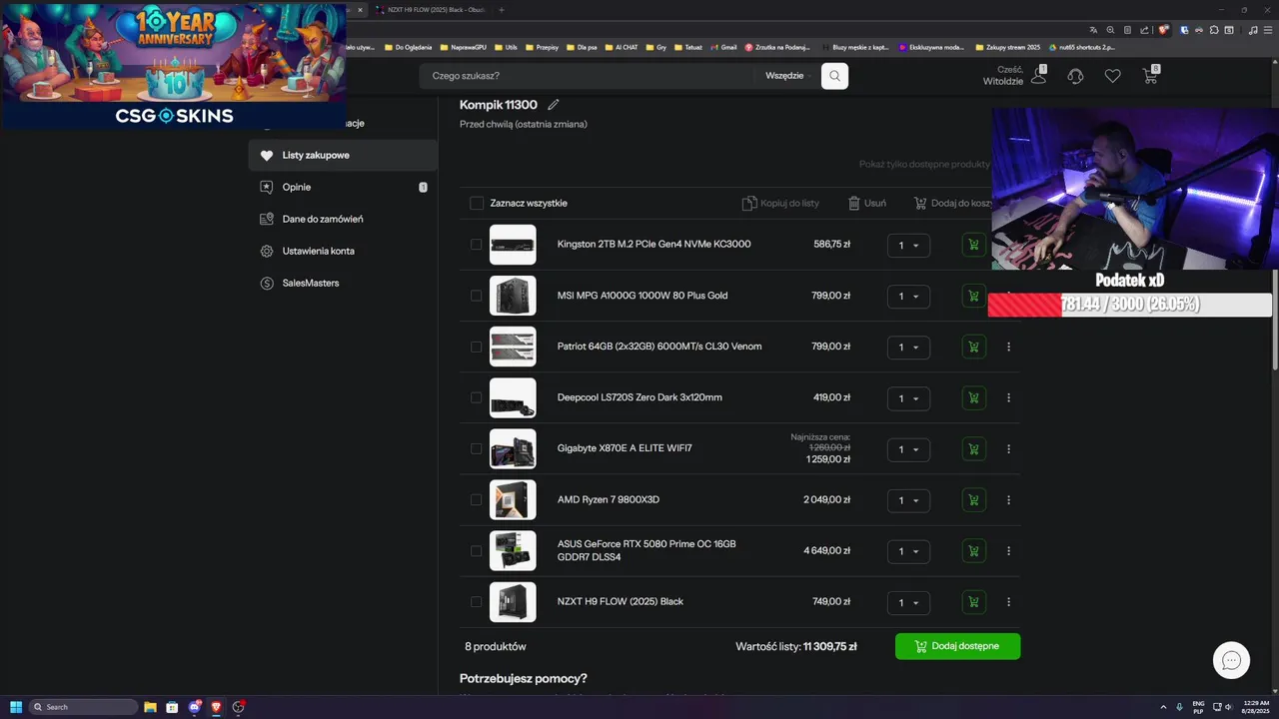
Task: Check the Zaznacz wszystkie checkbox
Action: pyautogui.click(x=477, y=203)
